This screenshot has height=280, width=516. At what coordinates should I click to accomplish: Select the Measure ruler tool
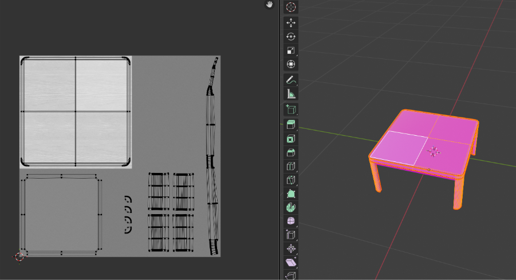[x=291, y=94]
